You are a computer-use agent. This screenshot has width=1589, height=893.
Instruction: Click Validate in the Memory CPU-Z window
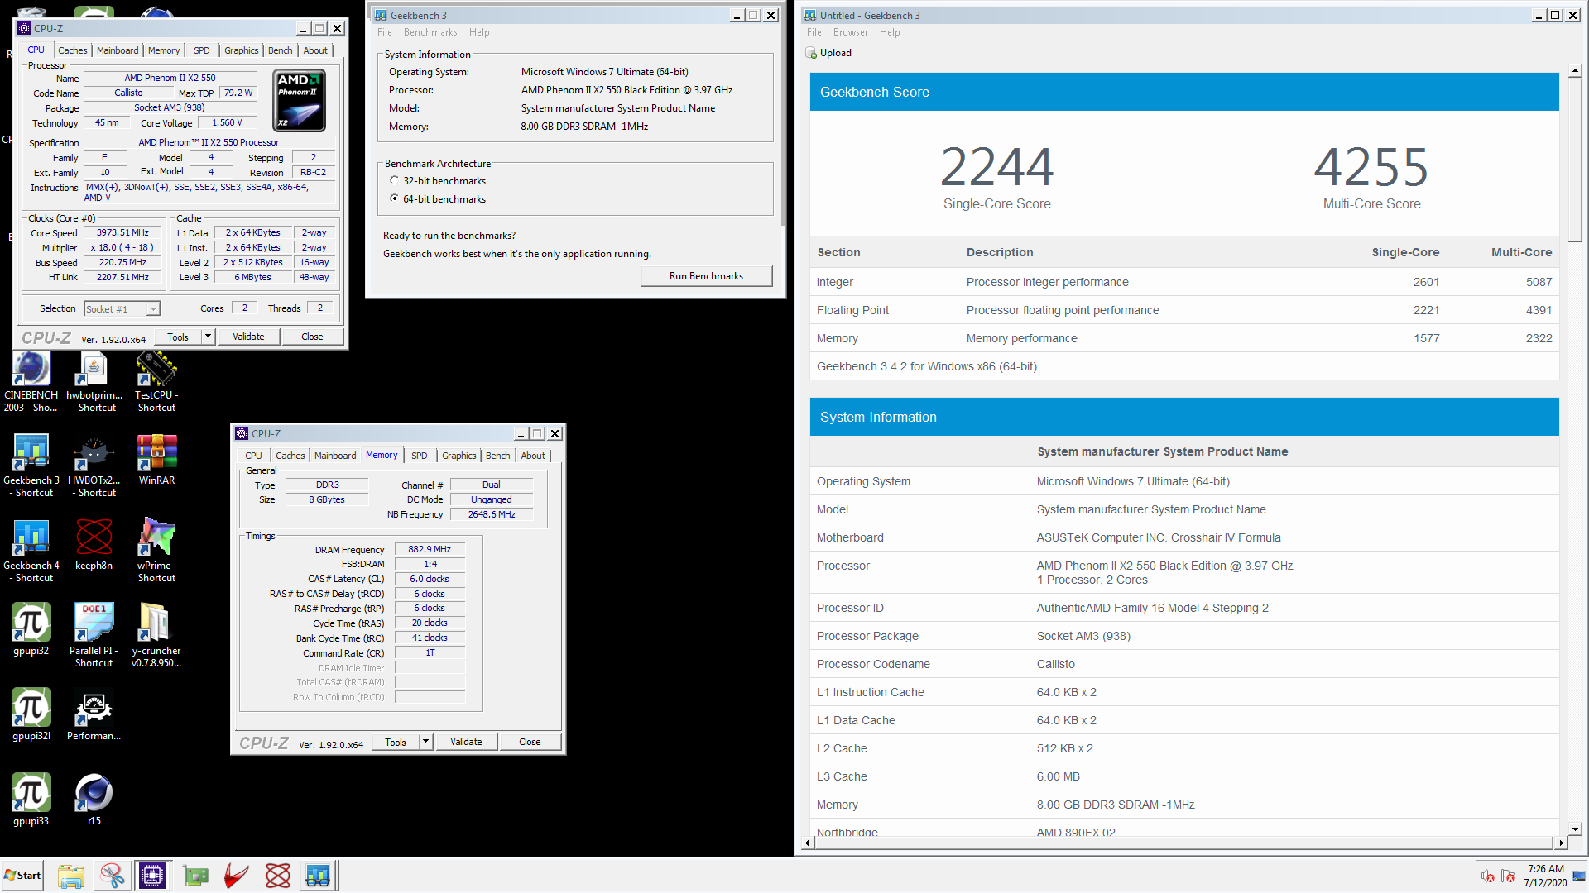pyautogui.click(x=466, y=742)
